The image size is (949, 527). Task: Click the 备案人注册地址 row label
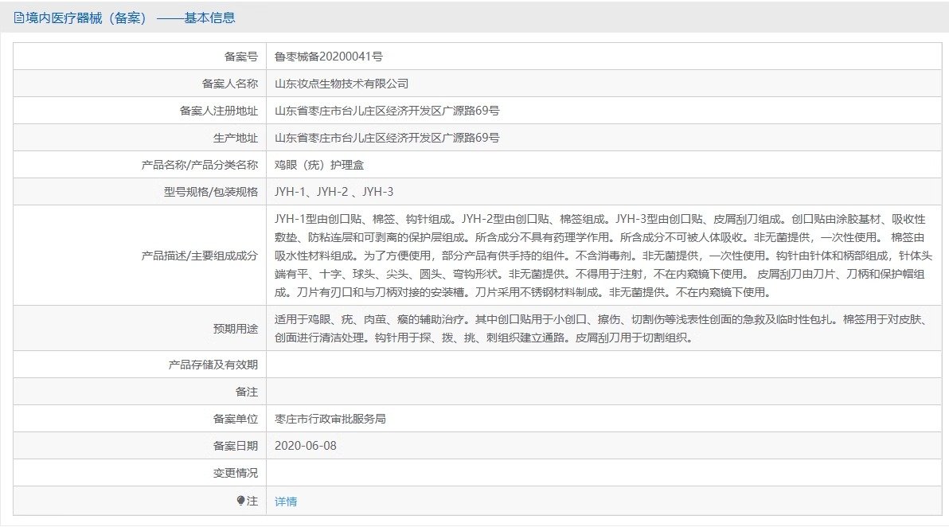click(x=218, y=111)
